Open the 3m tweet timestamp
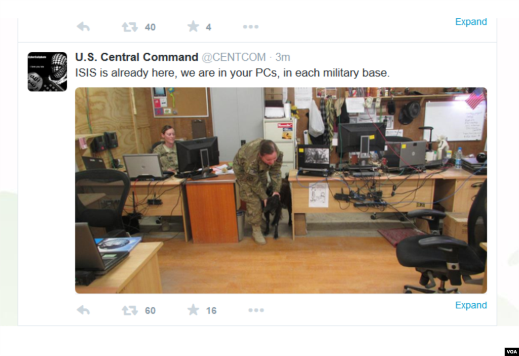519x356 pixels. [x=283, y=57]
